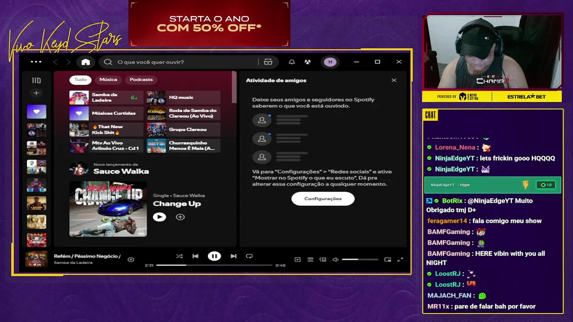This screenshot has width=573, height=322.
Task: Select the Música filter chip
Action: (108, 80)
